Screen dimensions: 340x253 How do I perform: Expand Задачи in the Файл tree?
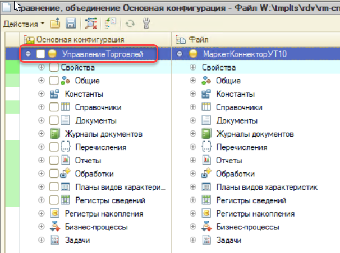click(x=192, y=240)
